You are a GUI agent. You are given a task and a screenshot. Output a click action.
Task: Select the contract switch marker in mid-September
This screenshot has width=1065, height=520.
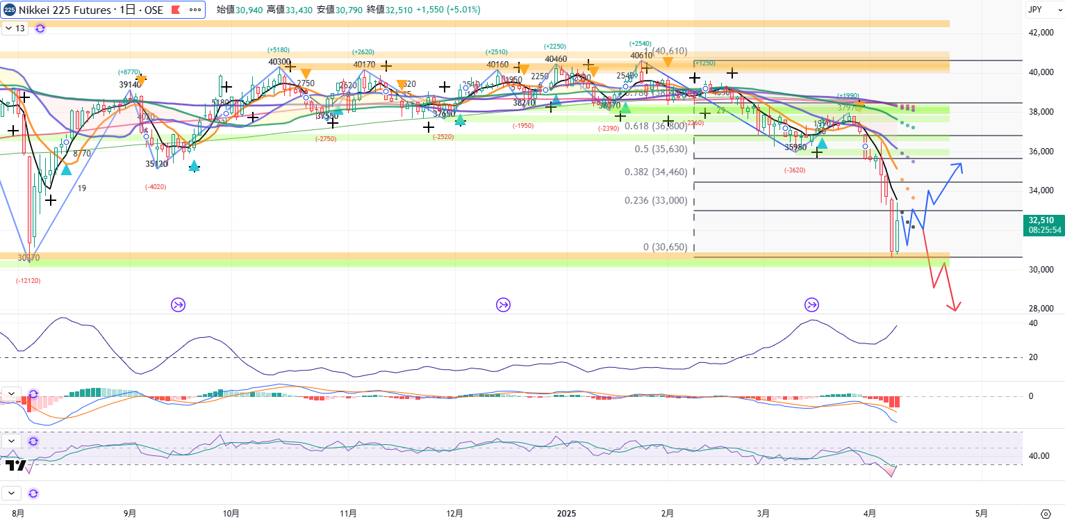[x=178, y=304]
